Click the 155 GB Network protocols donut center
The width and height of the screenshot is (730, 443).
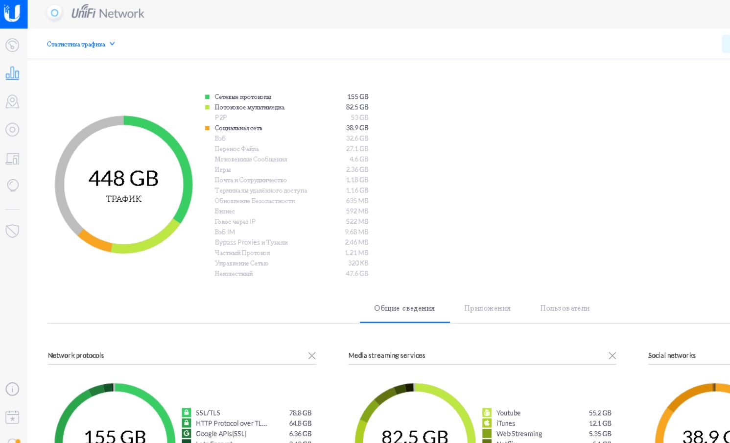click(x=115, y=436)
